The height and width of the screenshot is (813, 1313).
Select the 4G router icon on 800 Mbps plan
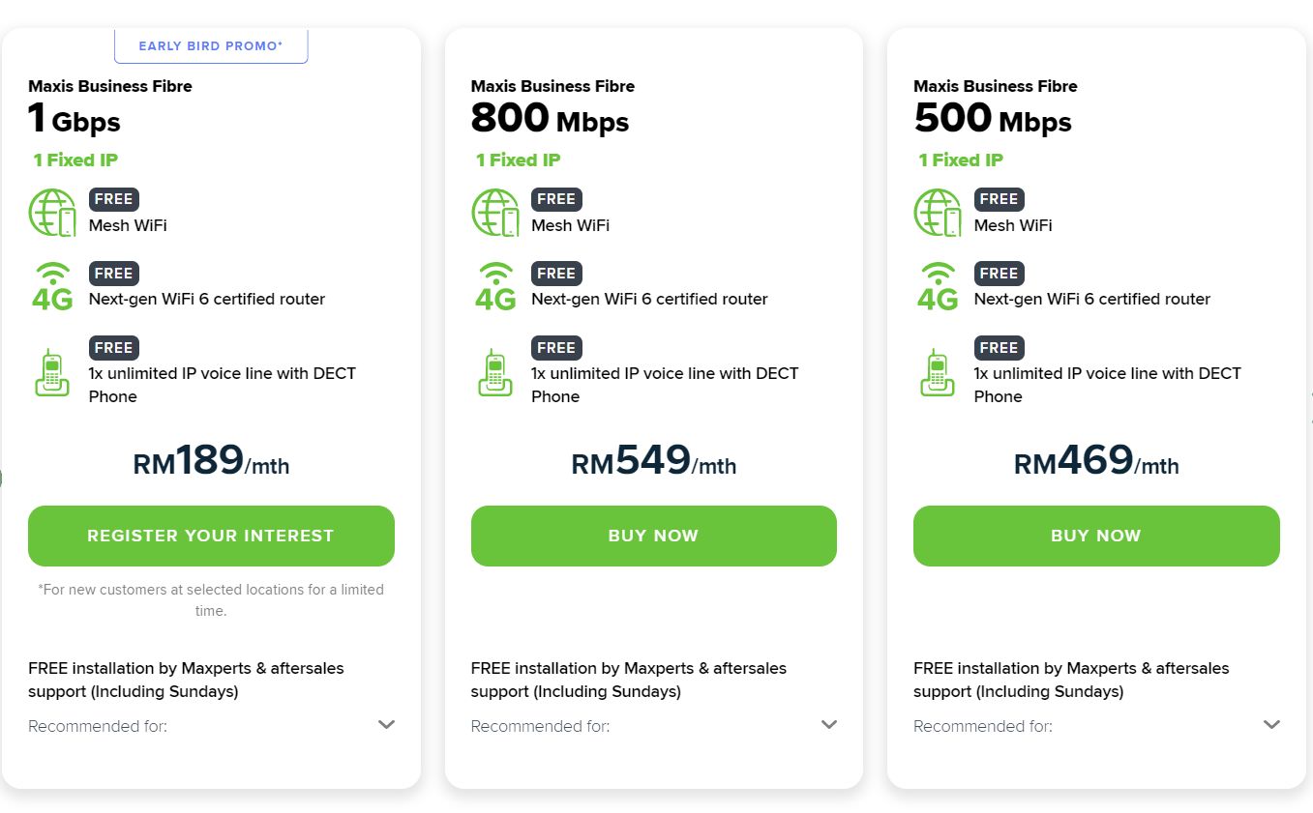pos(494,286)
